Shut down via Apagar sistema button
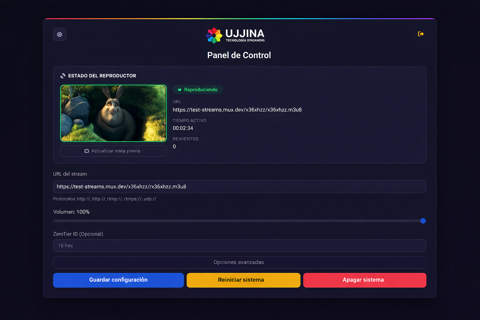 (x=365, y=280)
